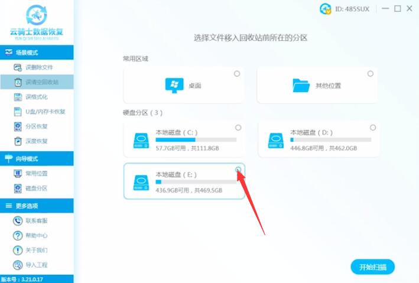Screen dimensions: 419x283
Task: Click the 场景模式 header icon
Action: pos(8,52)
